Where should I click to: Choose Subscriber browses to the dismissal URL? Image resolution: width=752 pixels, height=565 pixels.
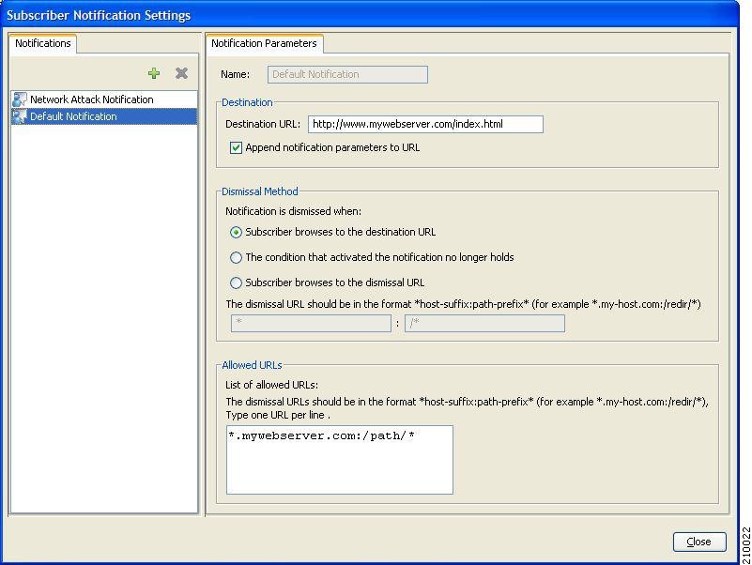tap(236, 283)
